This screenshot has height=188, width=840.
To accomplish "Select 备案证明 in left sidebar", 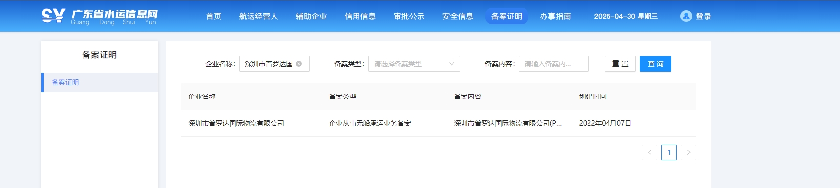I will tap(100, 82).
